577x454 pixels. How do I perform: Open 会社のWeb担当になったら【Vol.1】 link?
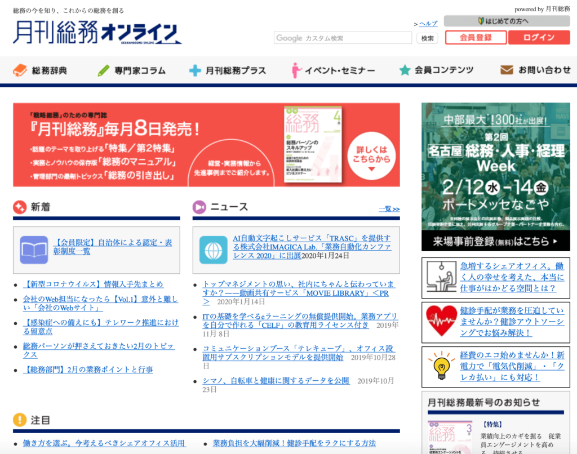(x=100, y=304)
